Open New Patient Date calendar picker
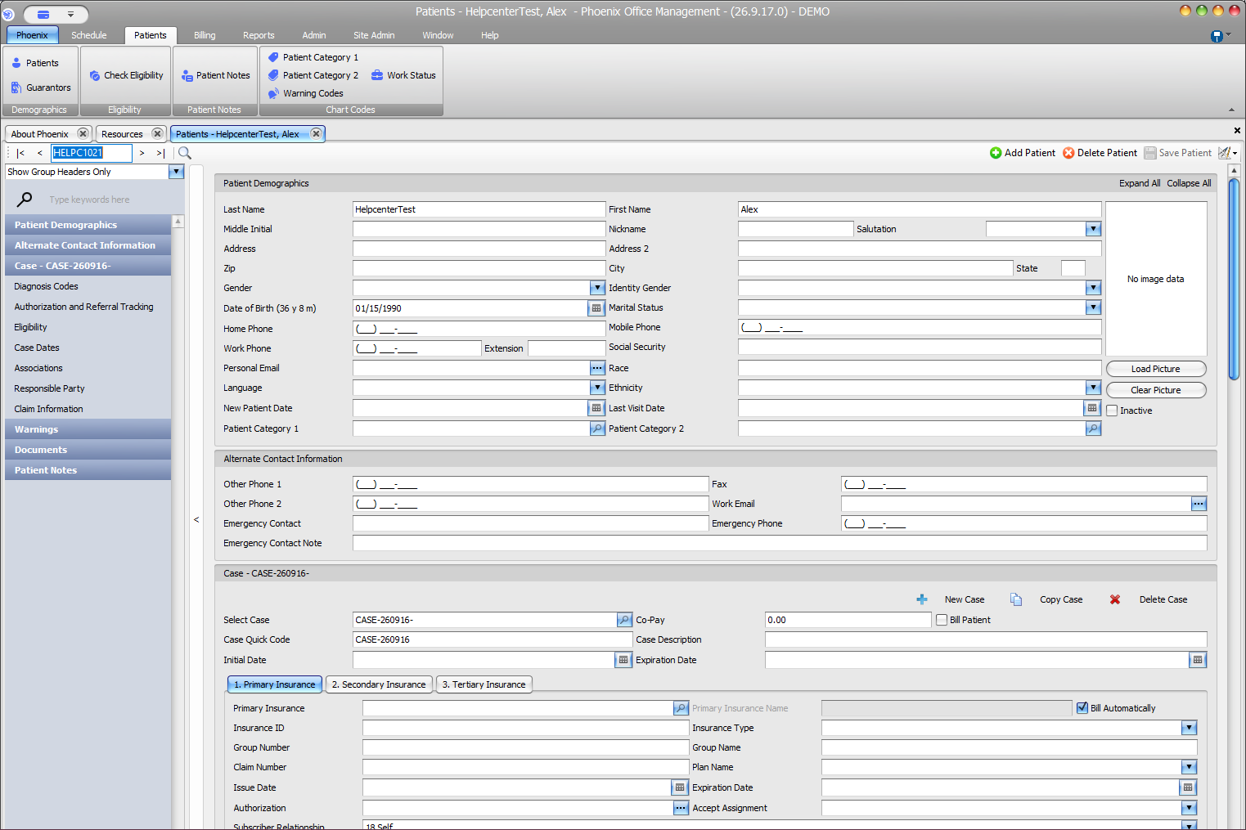Image resolution: width=1246 pixels, height=830 pixels. (x=596, y=408)
